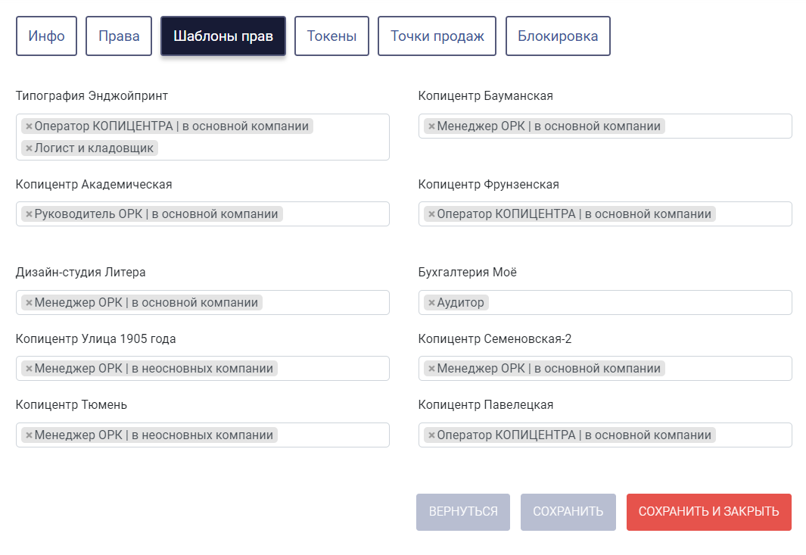The width and height of the screenshot is (806, 555).
Task: Click the Типография Энджойпринт label
Action: pyautogui.click(x=92, y=96)
